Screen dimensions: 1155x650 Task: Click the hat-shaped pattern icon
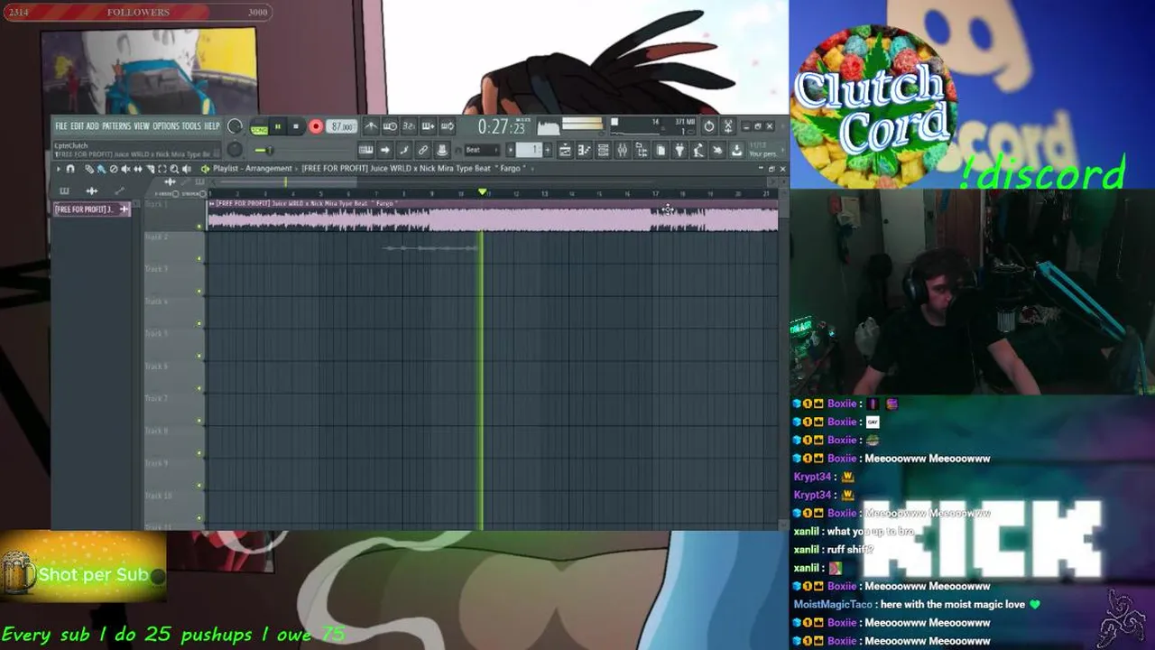click(x=442, y=149)
